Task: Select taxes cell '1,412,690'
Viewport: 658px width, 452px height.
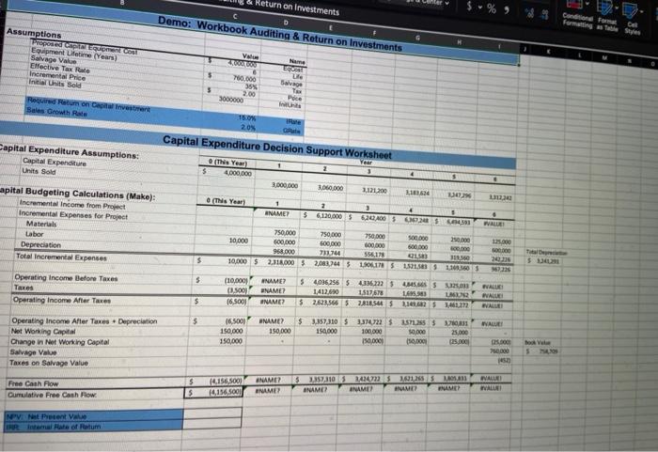Action: (x=325, y=291)
